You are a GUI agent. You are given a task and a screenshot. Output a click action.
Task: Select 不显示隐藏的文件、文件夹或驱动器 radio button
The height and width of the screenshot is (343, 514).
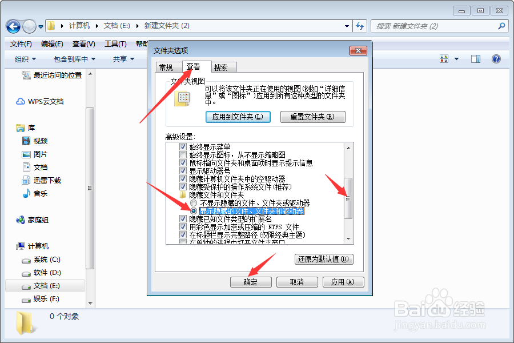pos(194,203)
